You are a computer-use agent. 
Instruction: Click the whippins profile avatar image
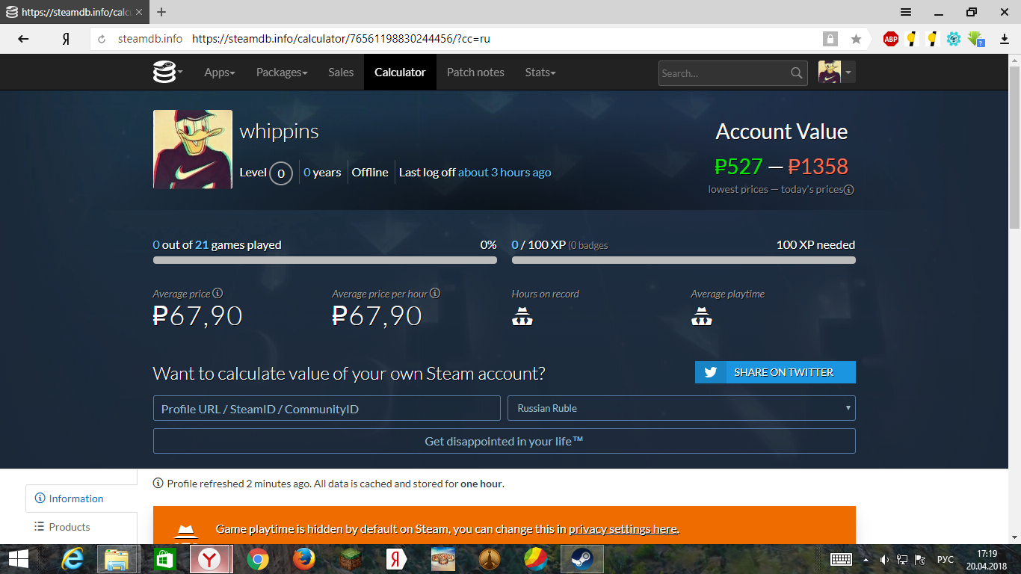(193, 149)
